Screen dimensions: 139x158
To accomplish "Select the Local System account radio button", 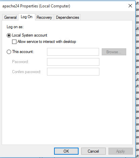I will (9, 36).
